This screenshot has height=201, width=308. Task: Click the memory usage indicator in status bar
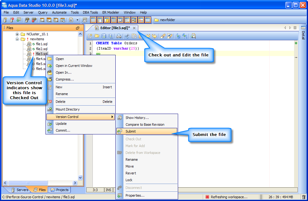pos(281,197)
